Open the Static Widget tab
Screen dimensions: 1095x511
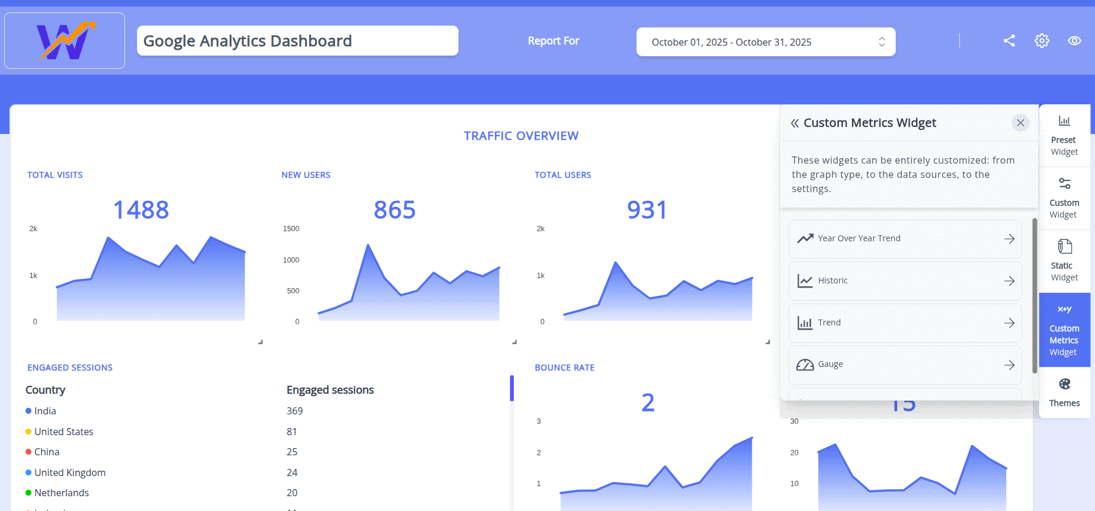tap(1064, 261)
